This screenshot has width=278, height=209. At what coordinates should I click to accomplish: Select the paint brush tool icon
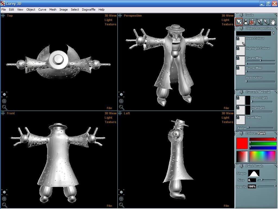[266, 22]
